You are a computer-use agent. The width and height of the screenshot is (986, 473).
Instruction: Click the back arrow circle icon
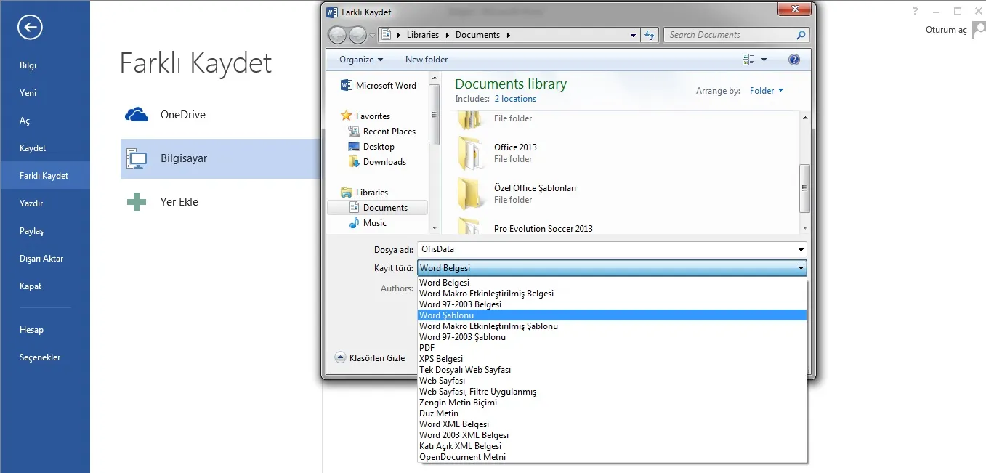click(31, 28)
